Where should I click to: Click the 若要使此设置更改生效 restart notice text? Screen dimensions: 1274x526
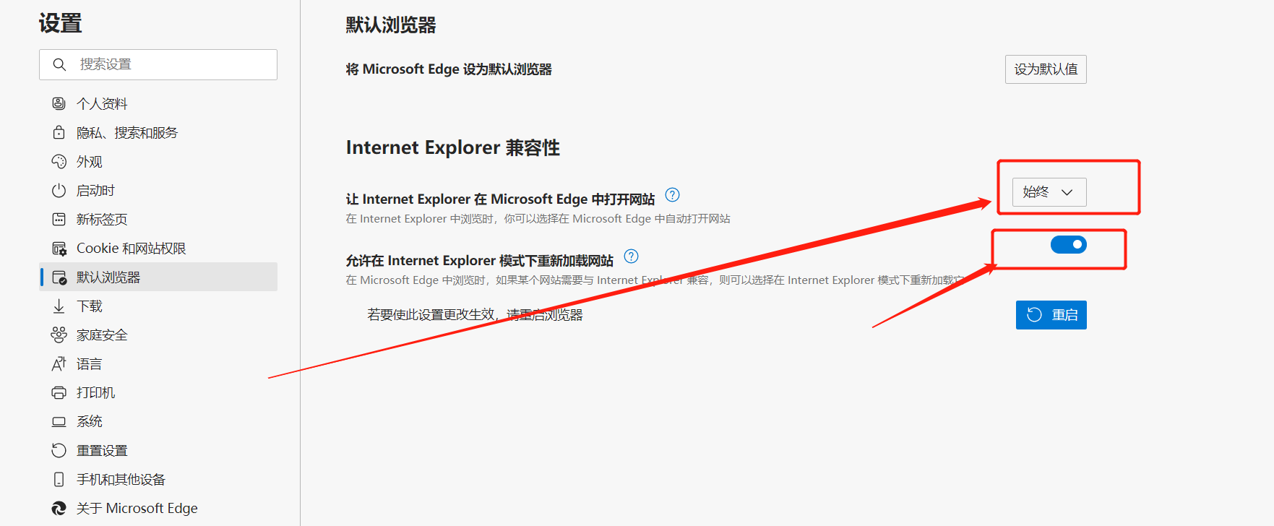tap(475, 315)
